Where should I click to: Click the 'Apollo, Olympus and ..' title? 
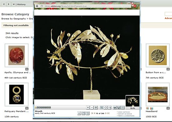(17, 72)
